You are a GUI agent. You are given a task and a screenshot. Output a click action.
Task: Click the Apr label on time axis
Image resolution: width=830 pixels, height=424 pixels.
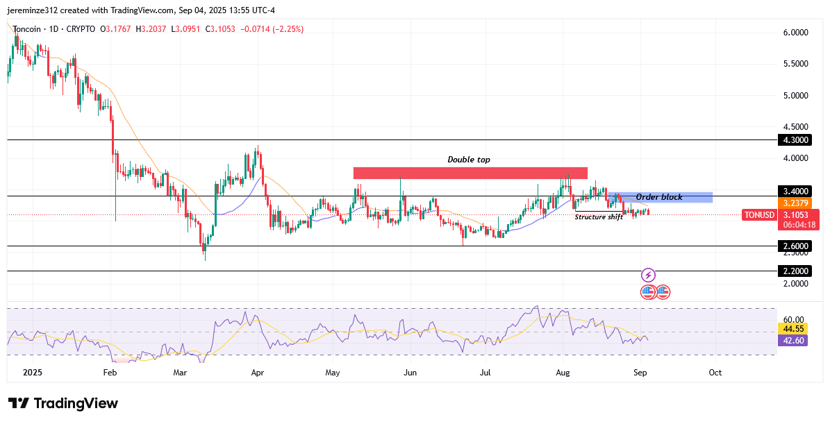pyautogui.click(x=257, y=373)
